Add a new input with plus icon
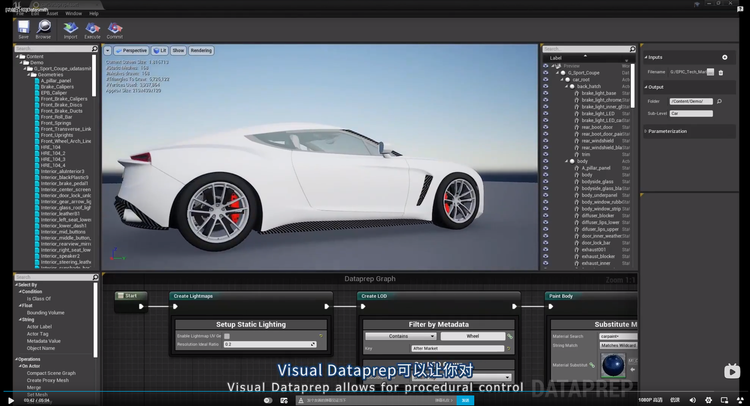Image resolution: width=750 pixels, height=406 pixels. tap(724, 57)
